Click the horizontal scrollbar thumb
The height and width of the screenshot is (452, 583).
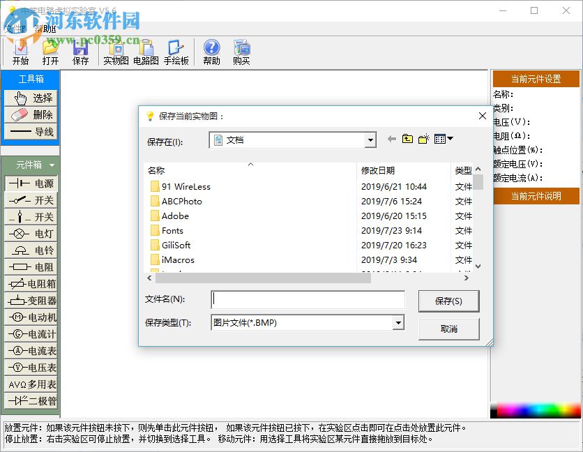[263, 278]
